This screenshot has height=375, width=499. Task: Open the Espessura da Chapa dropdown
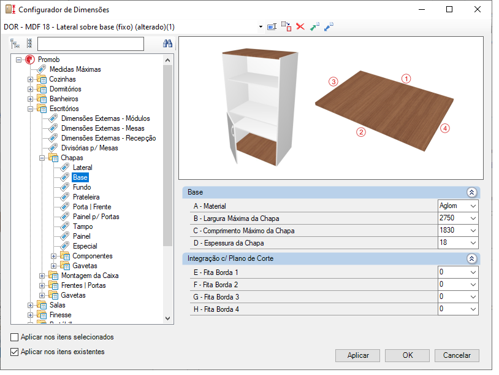473,243
